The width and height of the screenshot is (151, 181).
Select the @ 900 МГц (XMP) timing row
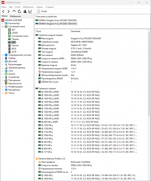point(86,122)
